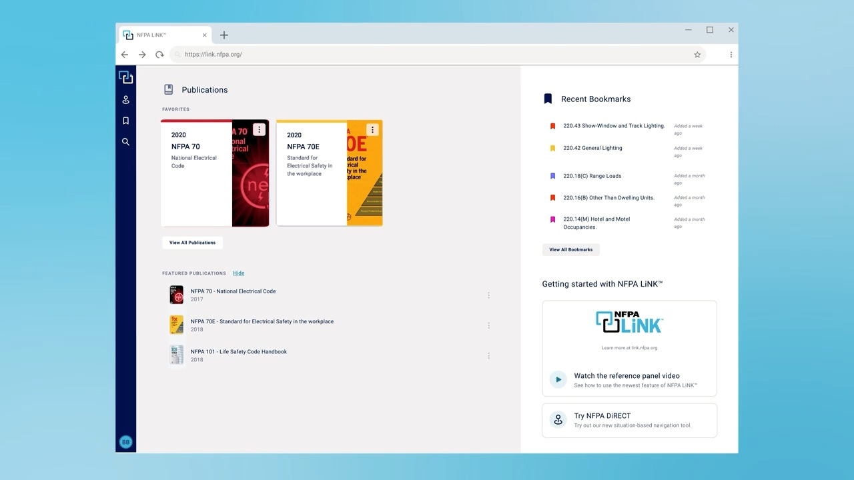Open the BB user avatar menu

[125, 442]
